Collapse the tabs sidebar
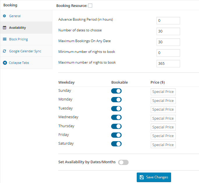Image resolution: width=199 pixels, height=183 pixels. [19, 63]
